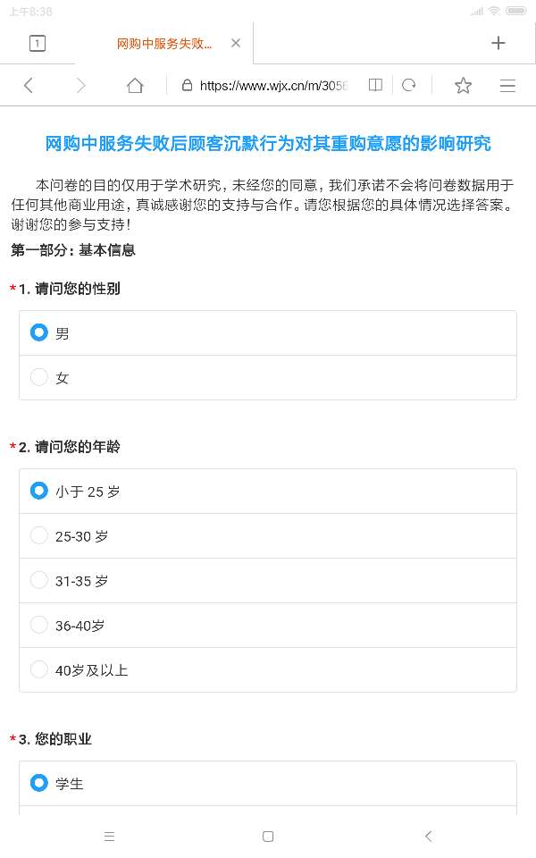
Task: Pick age option 40岁及以上
Action: point(39,669)
